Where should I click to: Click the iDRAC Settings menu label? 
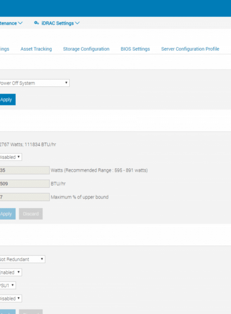(x=57, y=23)
